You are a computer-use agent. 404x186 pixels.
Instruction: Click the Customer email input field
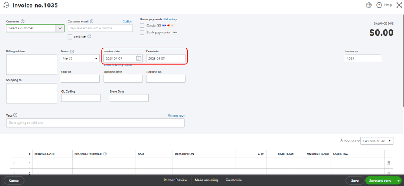pyautogui.click(x=100, y=28)
